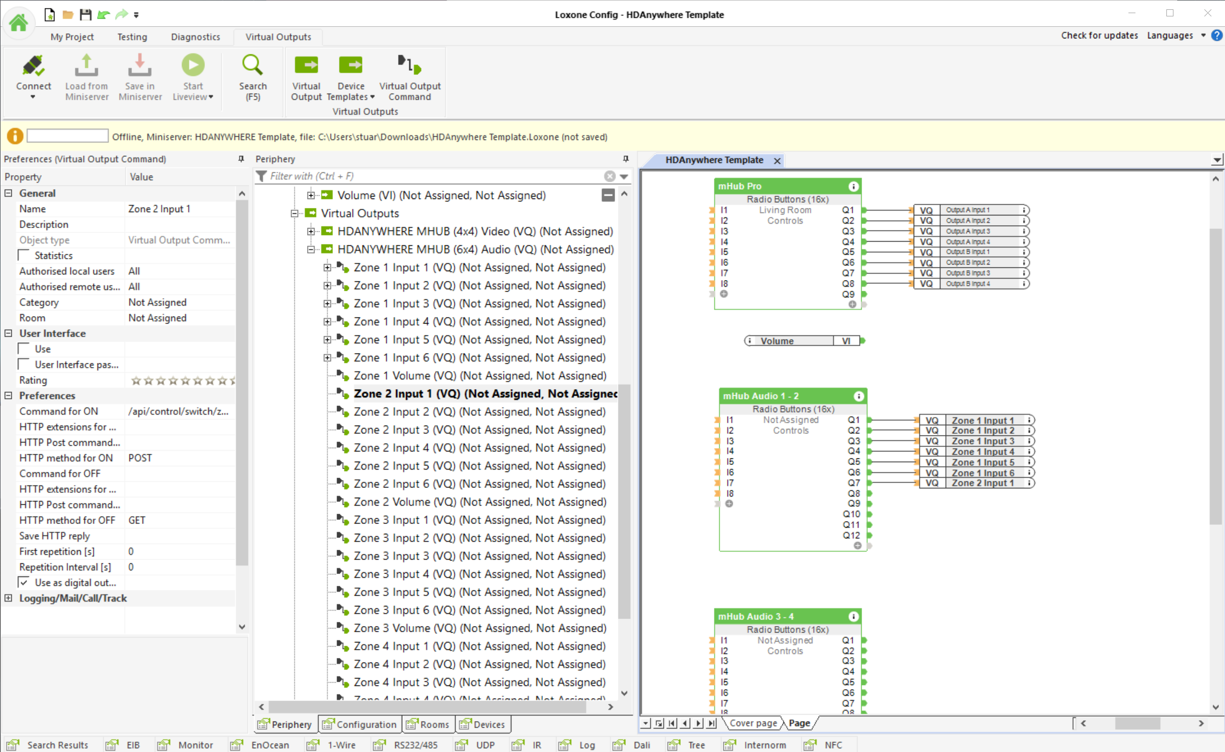The width and height of the screenshot is (1225, 752).
Task: Set the Rating stars value
Action: click(x=182, y=381)
